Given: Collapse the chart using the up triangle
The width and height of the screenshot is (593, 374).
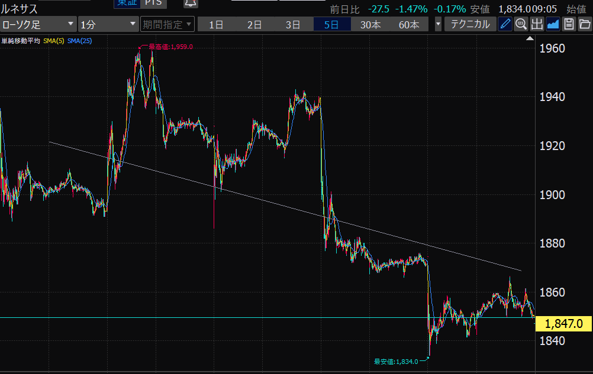Looking at the screenshot, I should 530,38.
